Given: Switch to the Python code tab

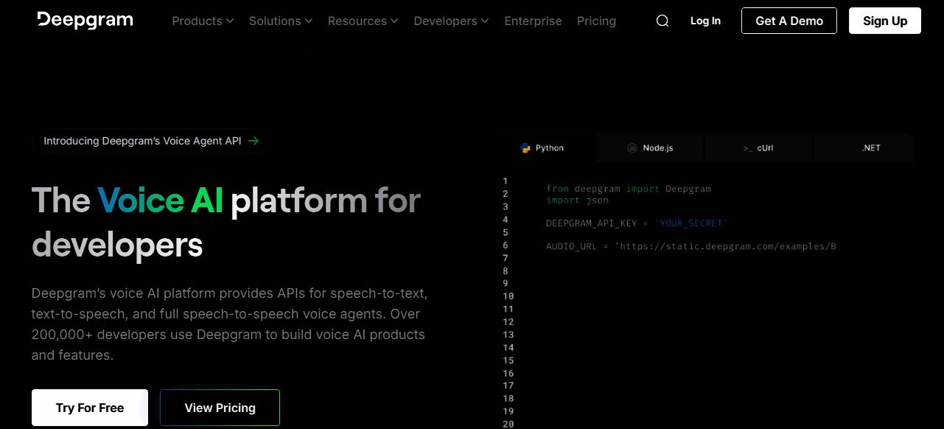Looking at the screenshot, I should point(542,148).
